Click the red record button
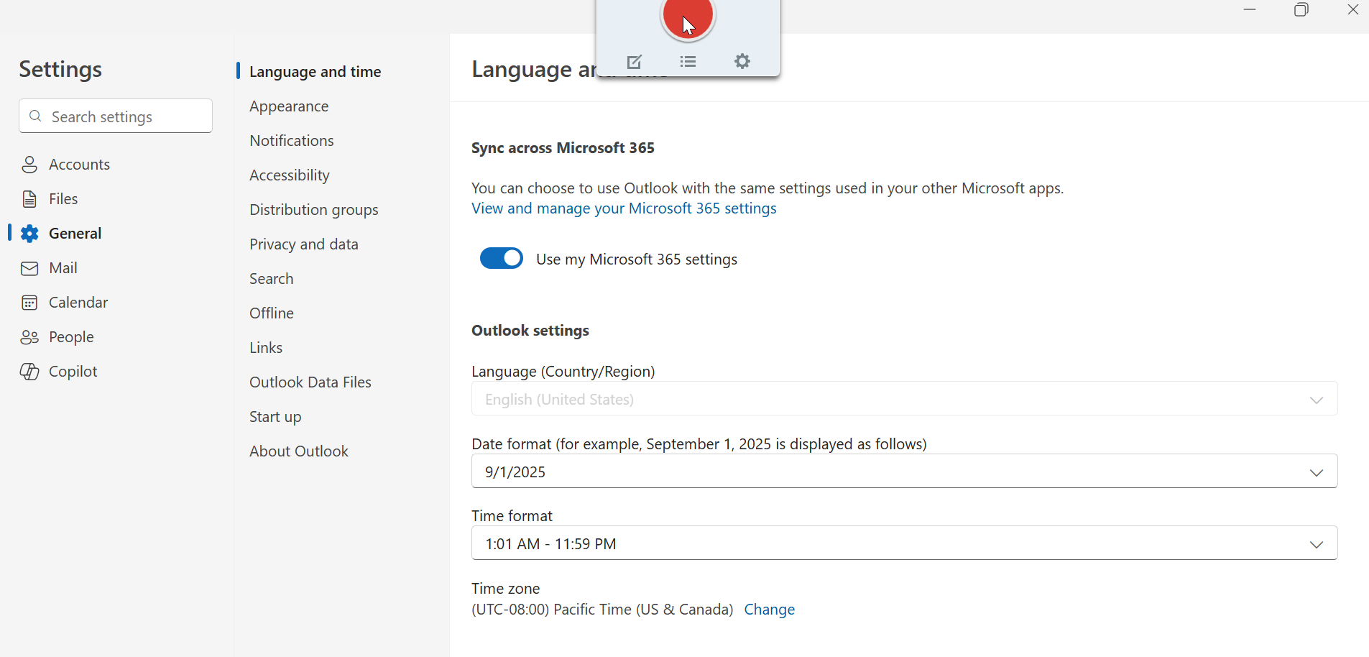The height and width of the screenshot is (657, 1369). (688, 16)
